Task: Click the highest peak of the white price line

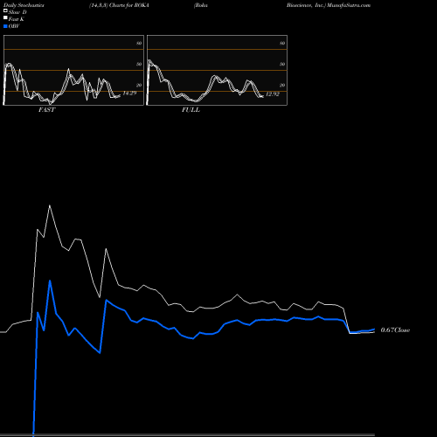Action: coord(50,205)
